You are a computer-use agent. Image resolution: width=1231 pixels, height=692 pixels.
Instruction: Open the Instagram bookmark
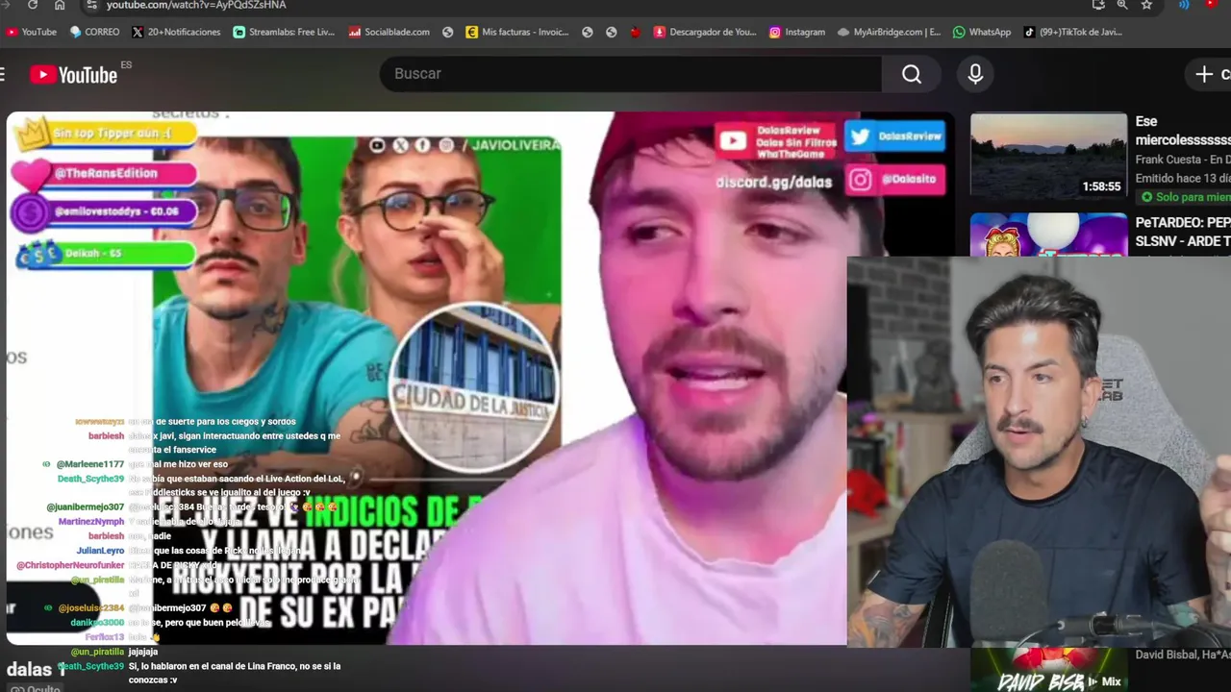click(x=796, y=32)
